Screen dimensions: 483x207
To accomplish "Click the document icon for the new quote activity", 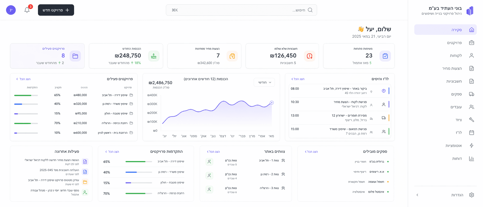I will [85, 162].
